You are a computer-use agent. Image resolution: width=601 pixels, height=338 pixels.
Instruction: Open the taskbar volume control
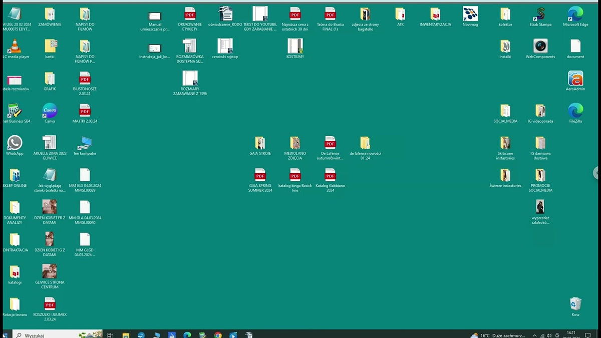pyautogui.click(x=549, y=335)
